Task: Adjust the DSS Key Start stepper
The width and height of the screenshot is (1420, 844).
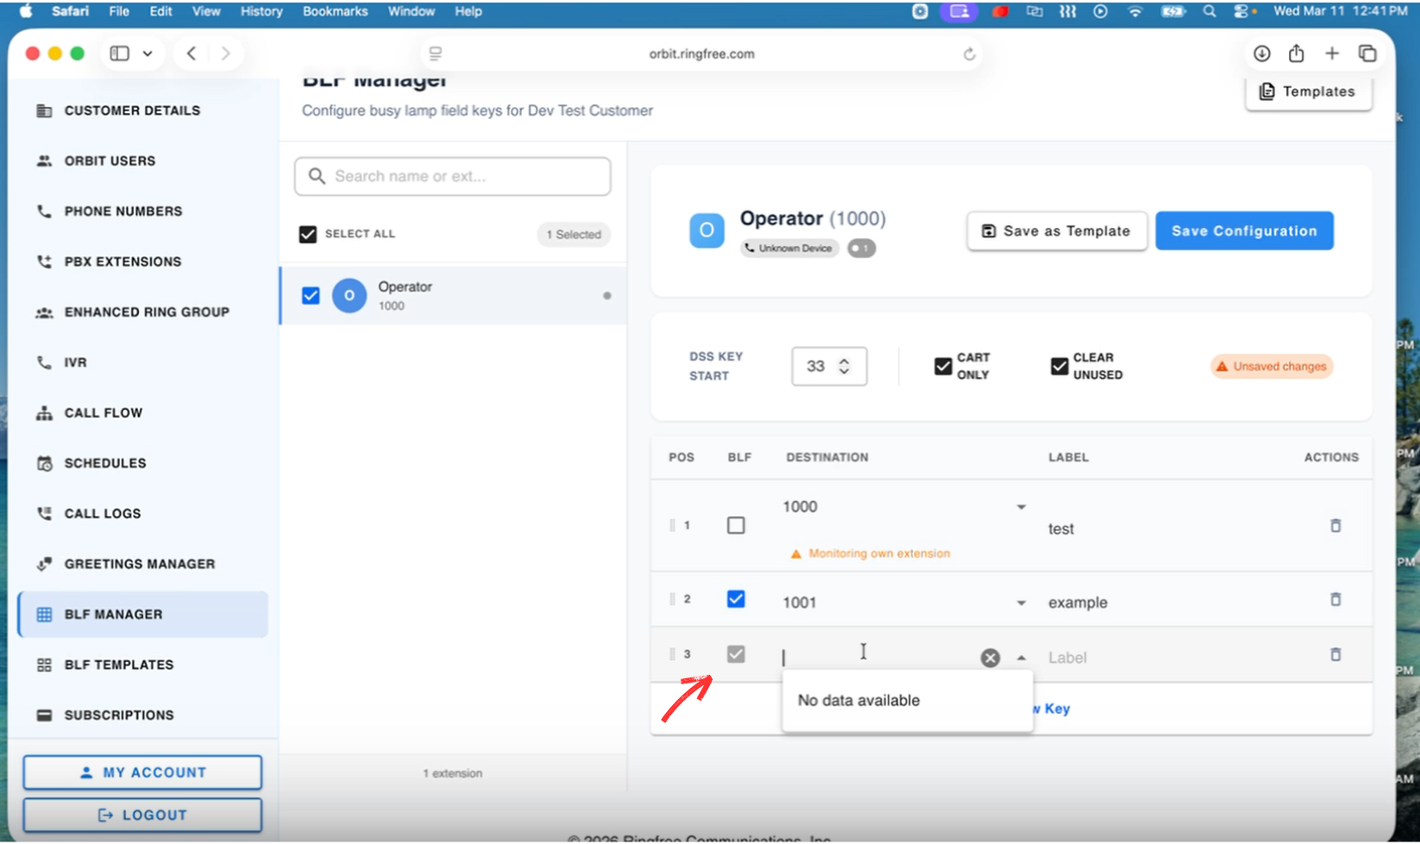Action: coord(844,367)
